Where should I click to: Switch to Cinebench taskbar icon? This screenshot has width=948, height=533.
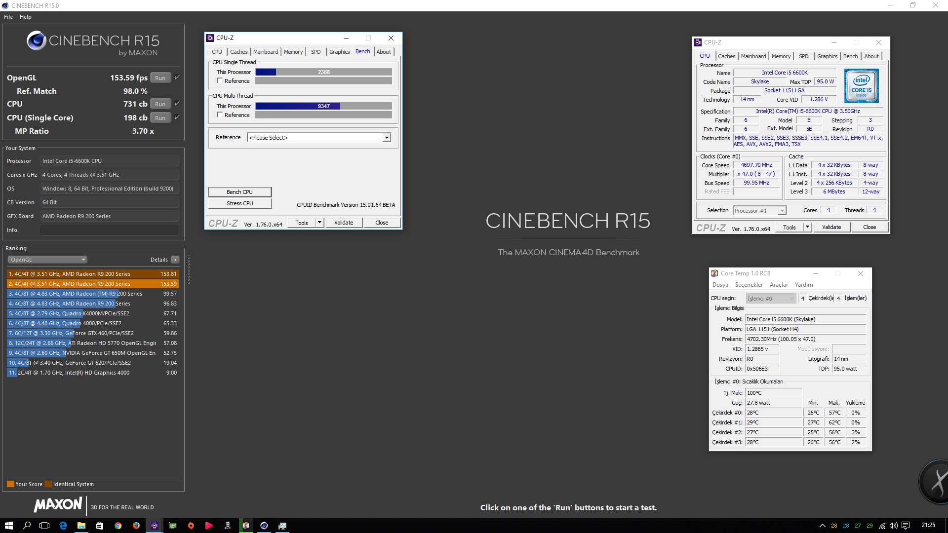264,526
